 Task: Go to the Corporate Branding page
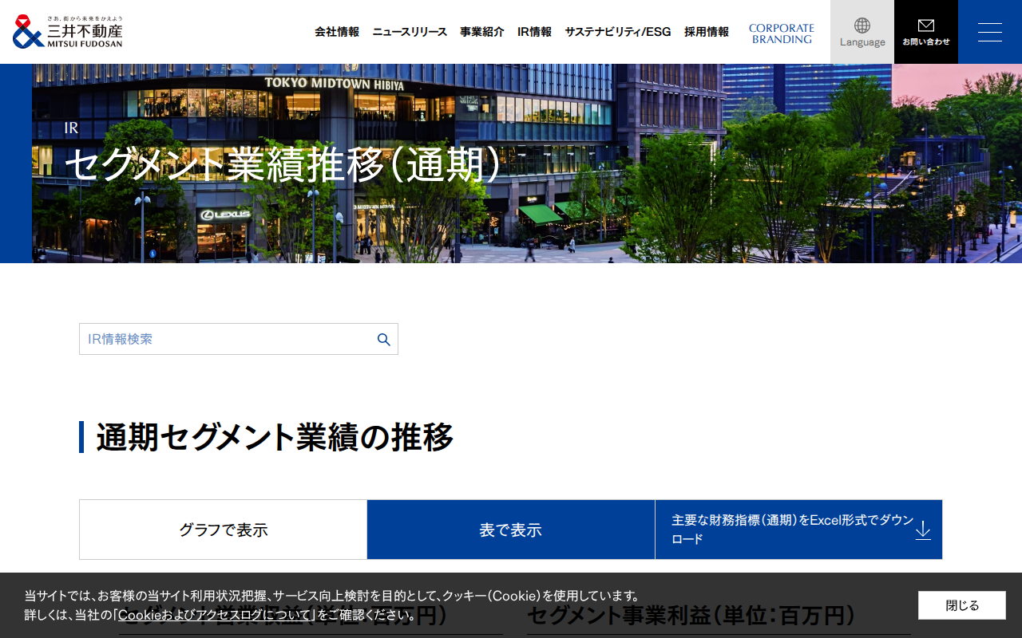[x=782, y=33]
